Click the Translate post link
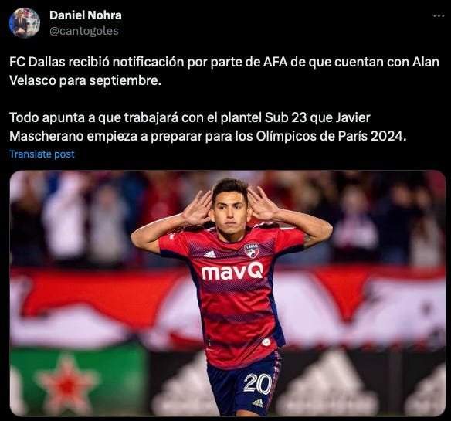The height and width of the screenshot is (421, 451). 42,154
